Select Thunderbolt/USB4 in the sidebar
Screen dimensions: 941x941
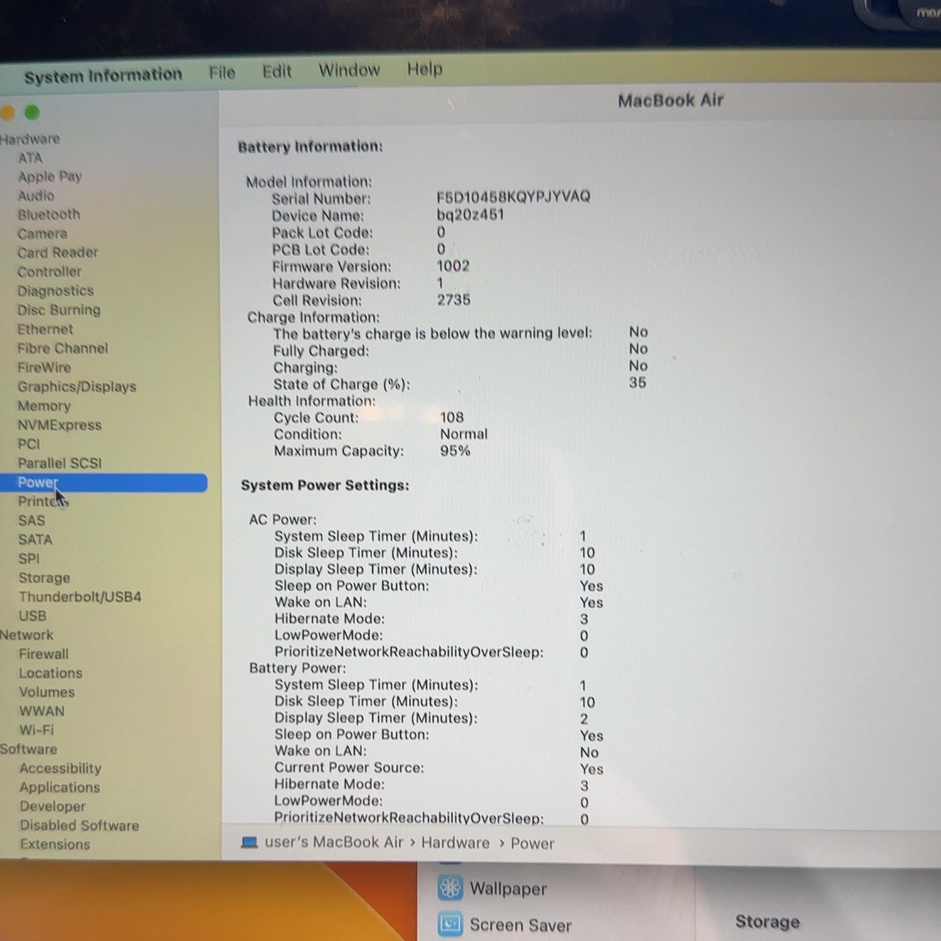click(80, 597)
